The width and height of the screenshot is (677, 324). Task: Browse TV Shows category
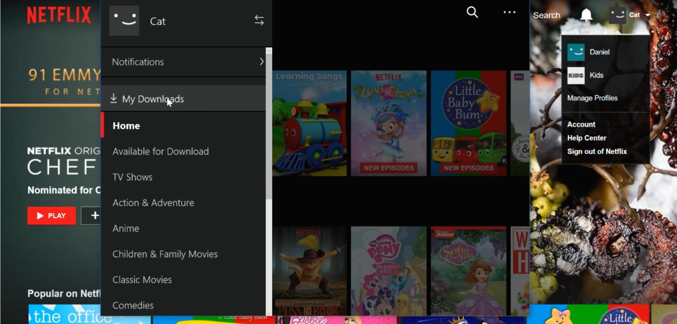point(132,177)
